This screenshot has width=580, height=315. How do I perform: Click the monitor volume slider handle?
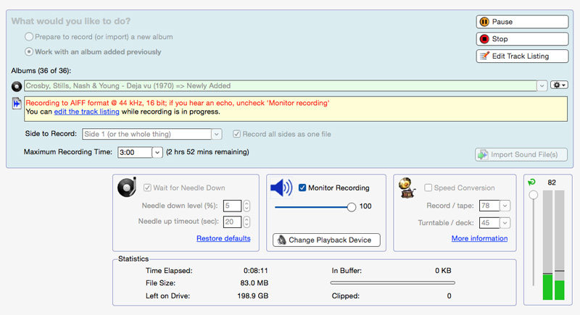click(x=352, y=206)
